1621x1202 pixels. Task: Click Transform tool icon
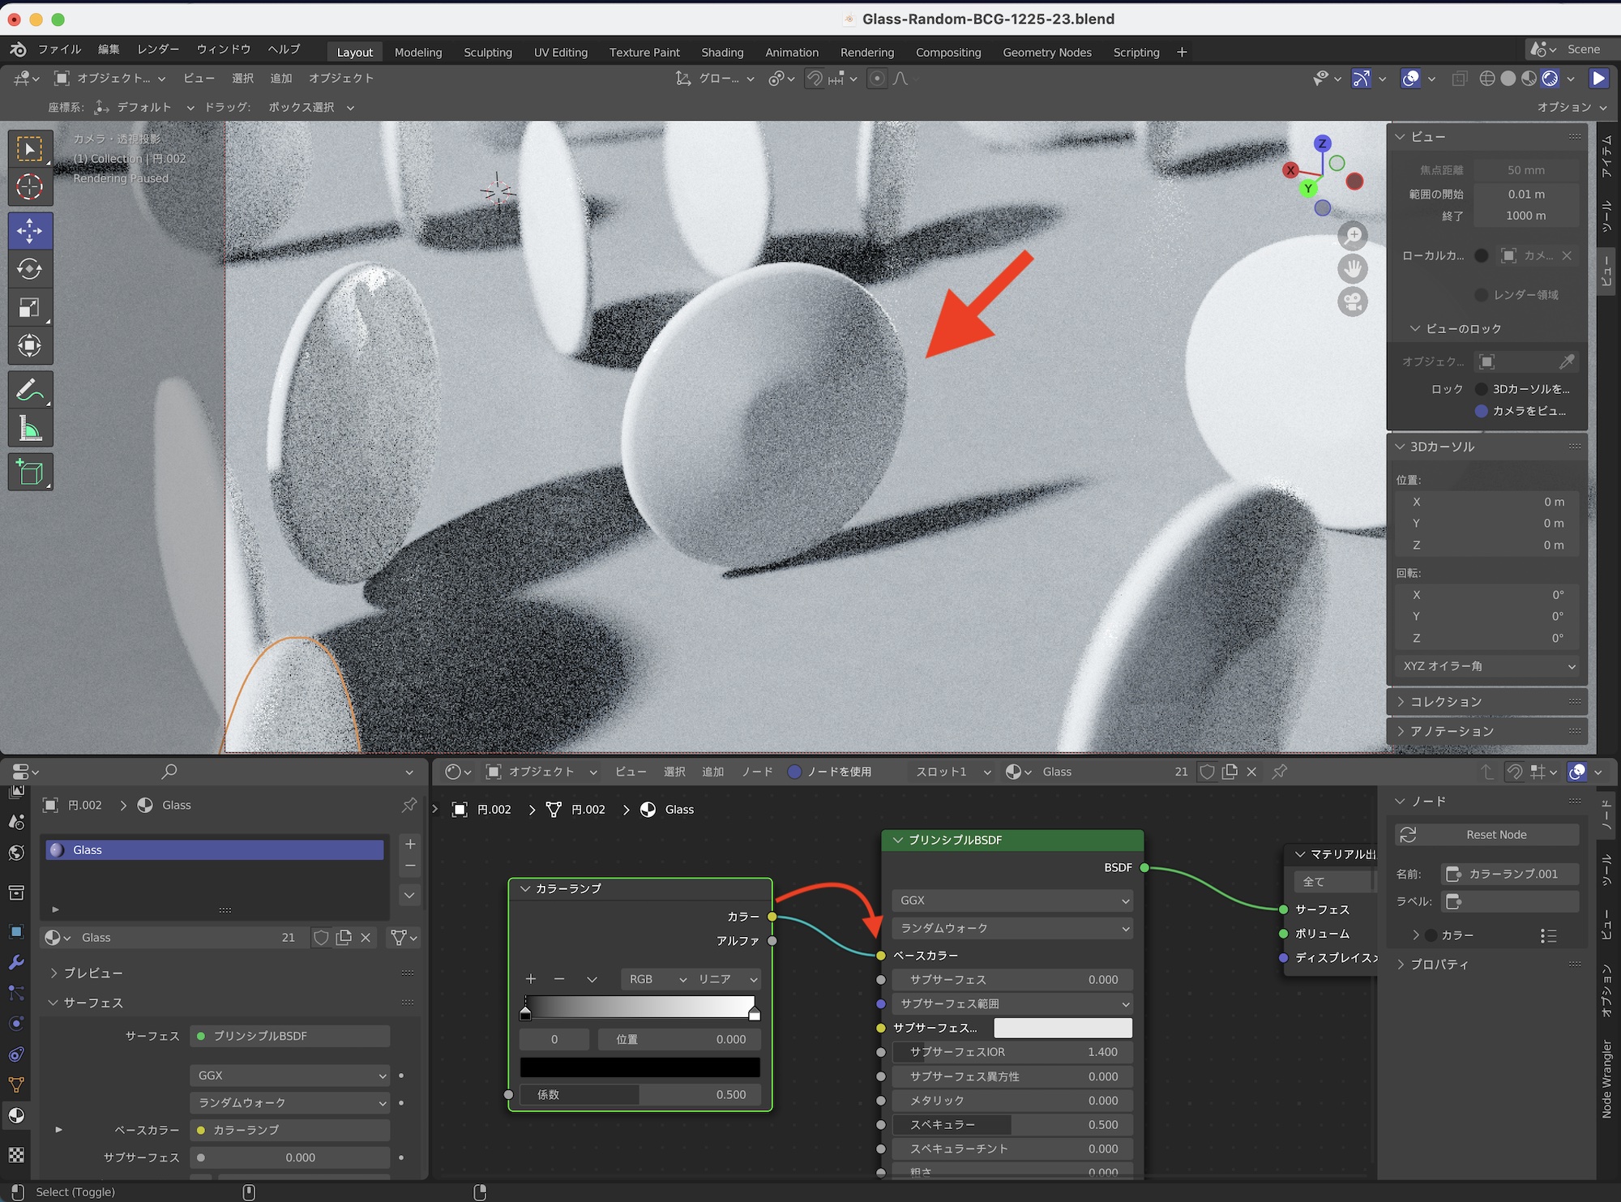click(30, 346)
